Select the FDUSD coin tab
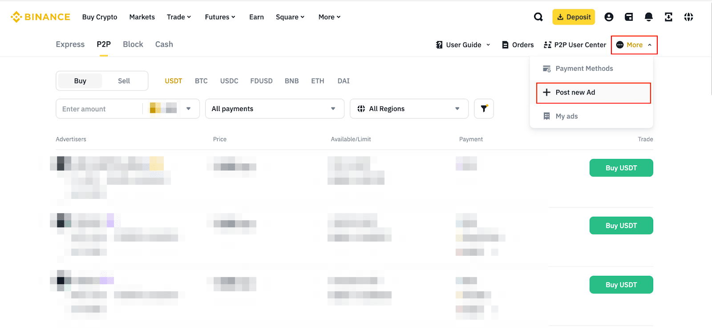The width and height of the screenshot is (712, 334). (261, 81)
